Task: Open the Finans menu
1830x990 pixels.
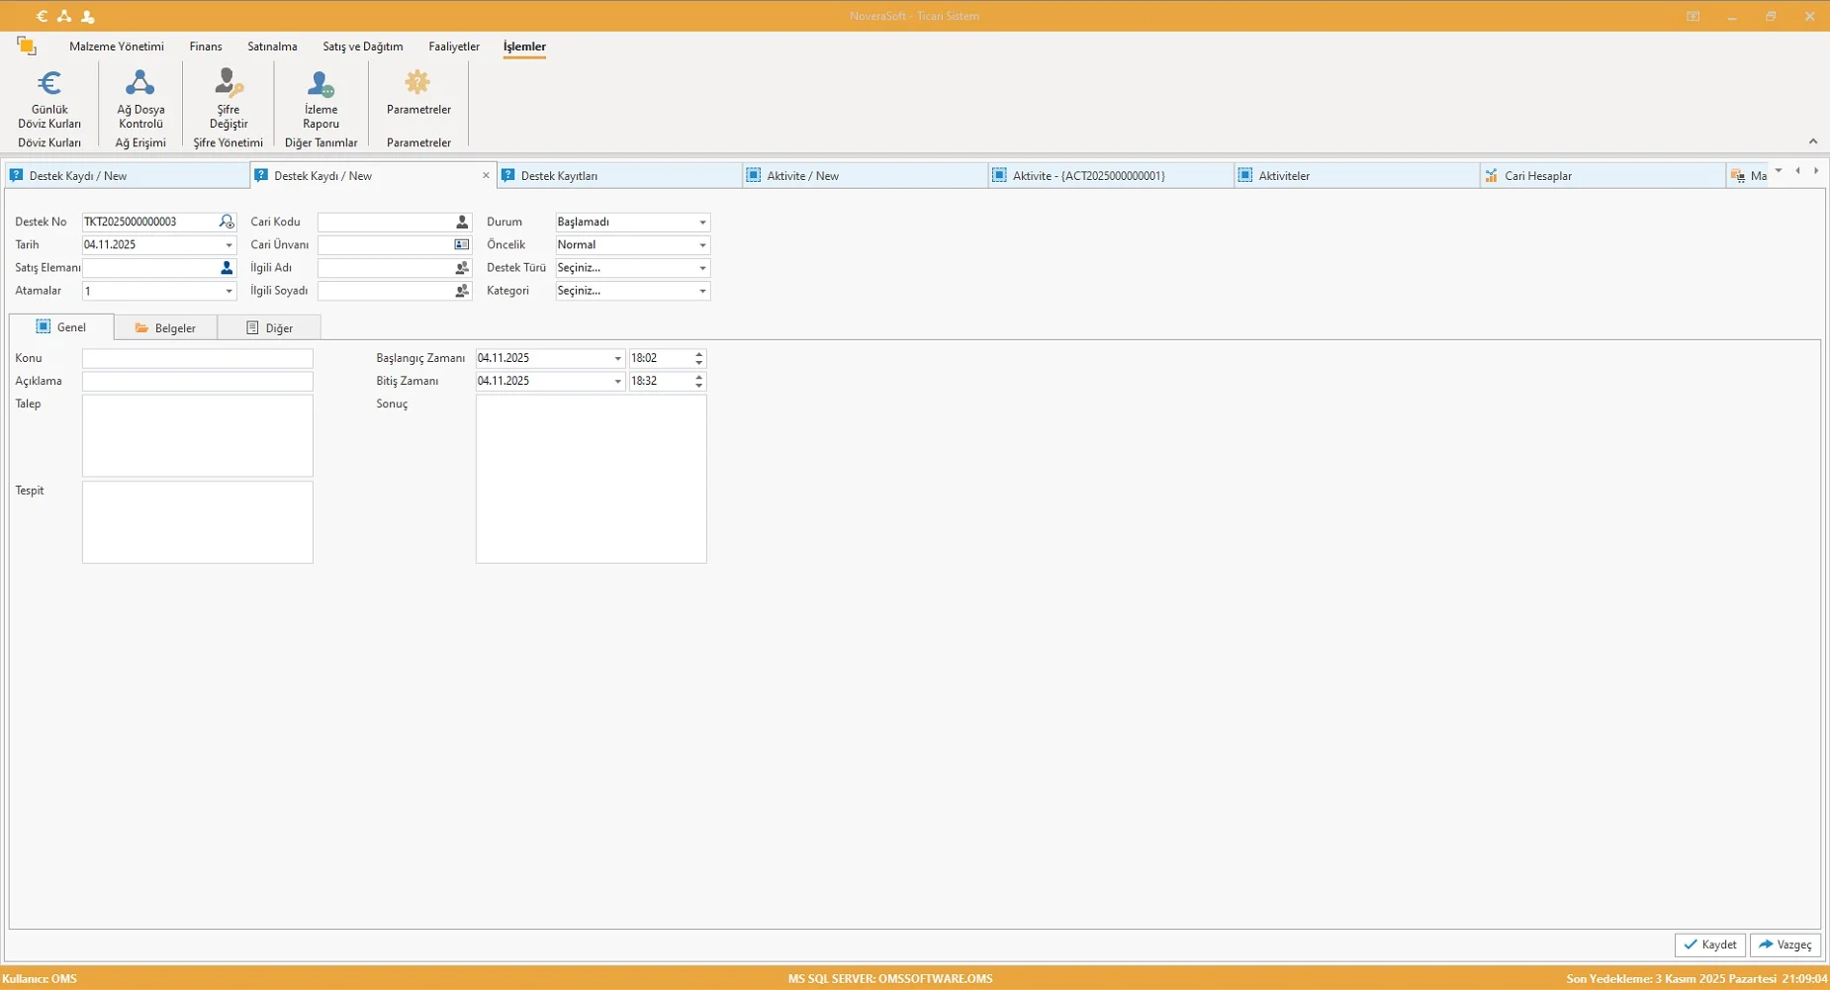Action: 206,46
